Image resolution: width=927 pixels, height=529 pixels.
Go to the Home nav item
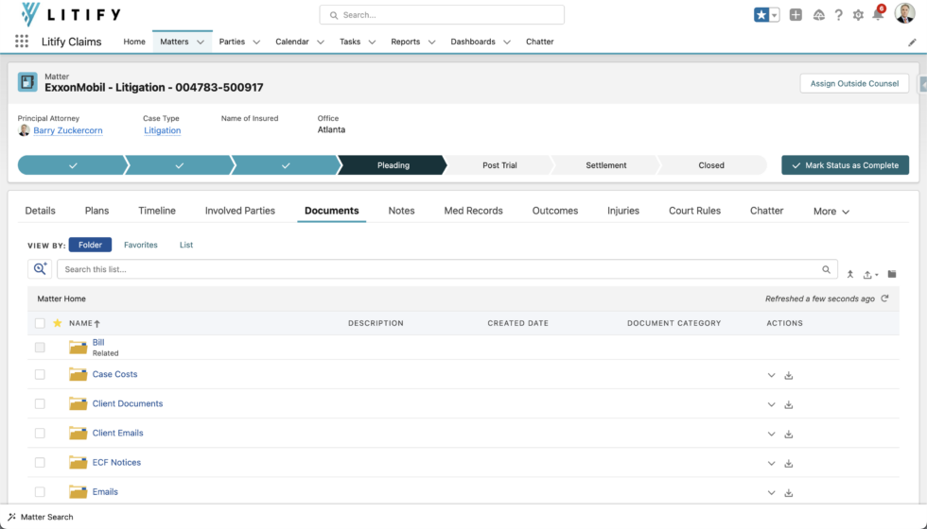point(134,42)
